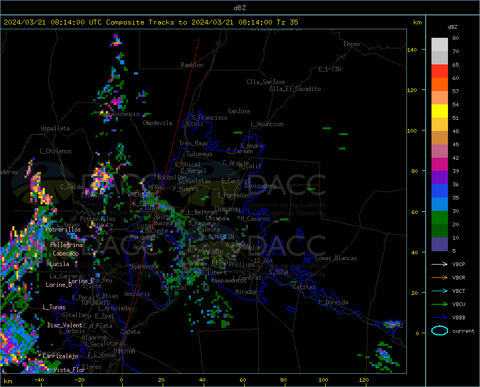Screen dimensions: 480x387
Task: Pick the magenta swatch in the dBZ scale
Action: (439, 164)
